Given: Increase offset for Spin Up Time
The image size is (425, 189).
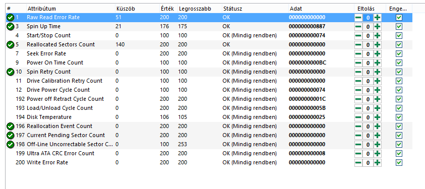Looking at the screenshot, I should coord(377,27).
